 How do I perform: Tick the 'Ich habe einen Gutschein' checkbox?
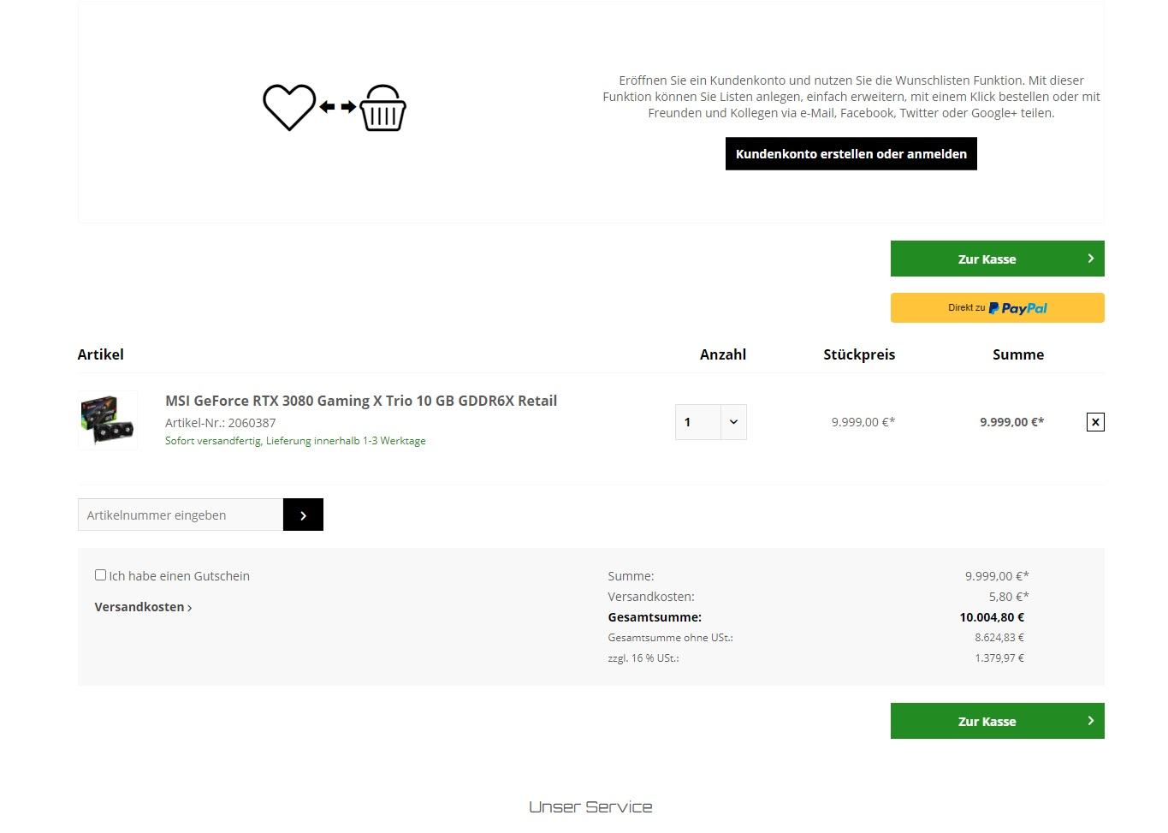tap(100, 575)
